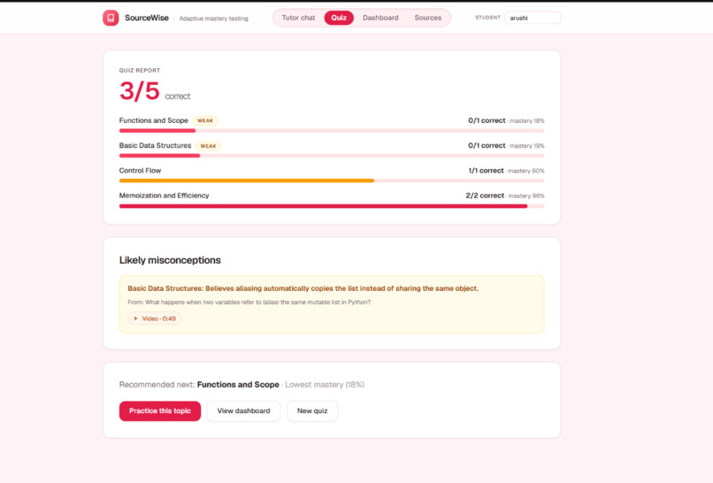This screenshot has width=713, height=483.
Task: Open the Tutor chat tab
Action: click(298, 18)
